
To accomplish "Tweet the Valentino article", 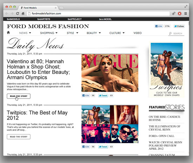I will click(103, 95).
